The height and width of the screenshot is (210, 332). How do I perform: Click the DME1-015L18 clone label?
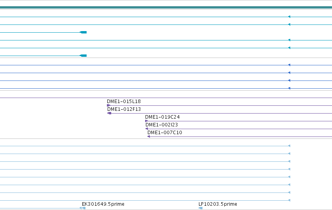(x=124, y=101)
